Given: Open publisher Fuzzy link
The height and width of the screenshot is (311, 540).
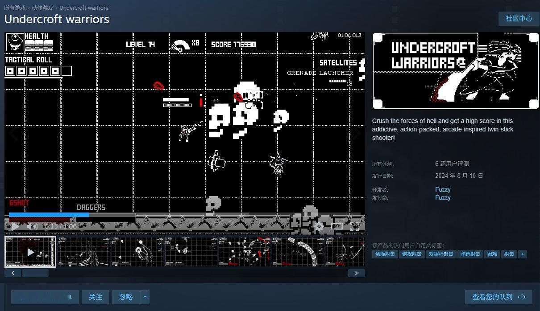Looking at the screenshot, I should point(443,197).
